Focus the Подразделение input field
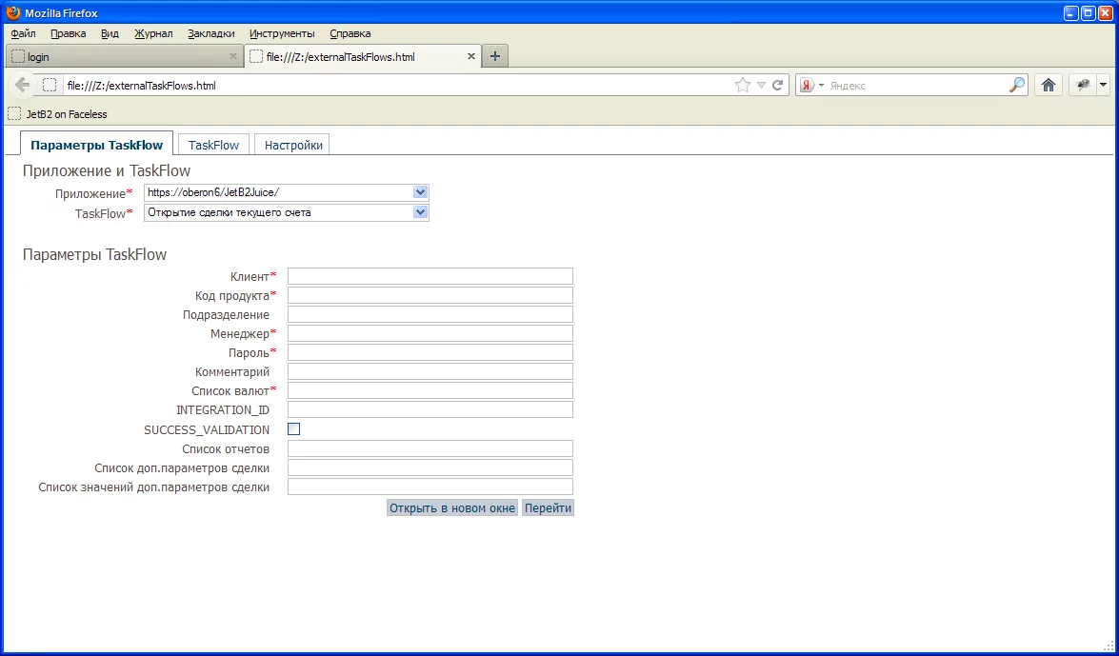The height and width of the screenshot is (656, 1119). tap(430, 314)
